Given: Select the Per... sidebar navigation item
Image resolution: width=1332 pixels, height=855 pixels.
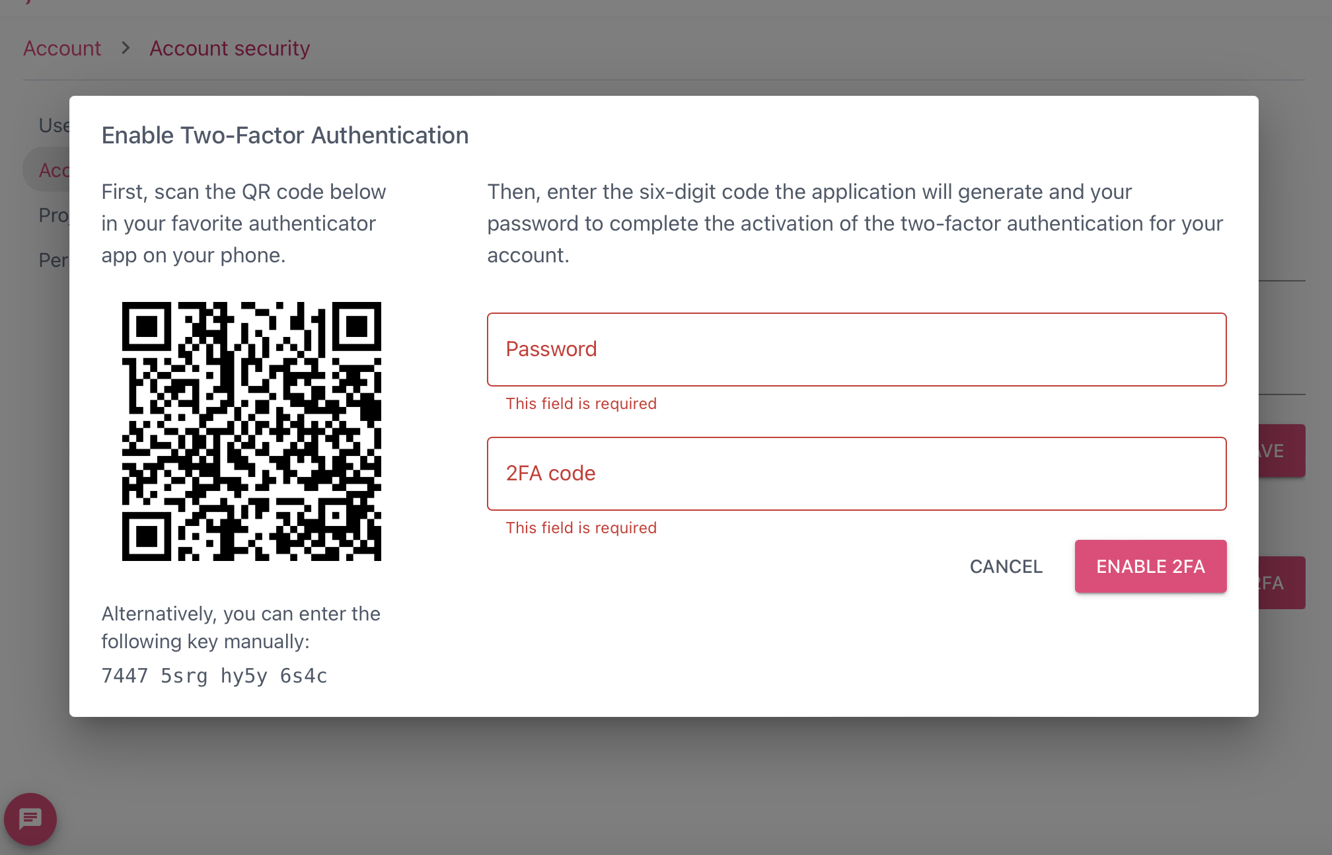Looking at the screenshot, I should point(54,260).
